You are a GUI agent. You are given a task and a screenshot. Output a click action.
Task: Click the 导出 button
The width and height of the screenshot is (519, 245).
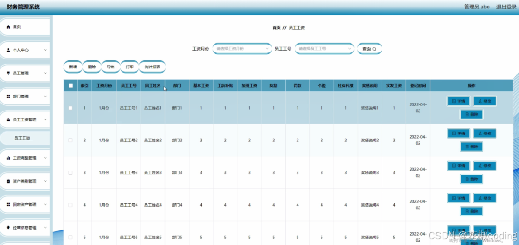pyautogui.click(x=111, y=67)
